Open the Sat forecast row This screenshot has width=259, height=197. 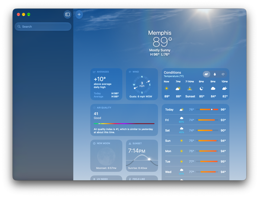pyautogui.click(x=195, y=130)
